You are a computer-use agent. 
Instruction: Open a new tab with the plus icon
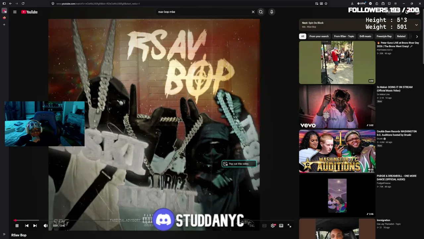(4, 25)
